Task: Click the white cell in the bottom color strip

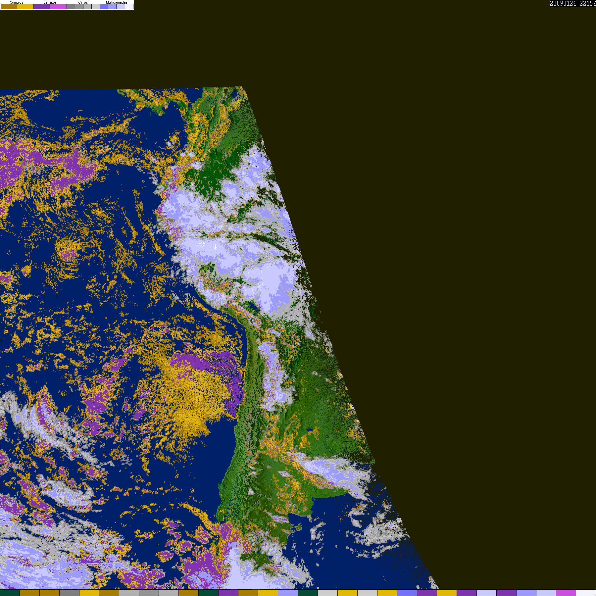Action: coord(586,593)
